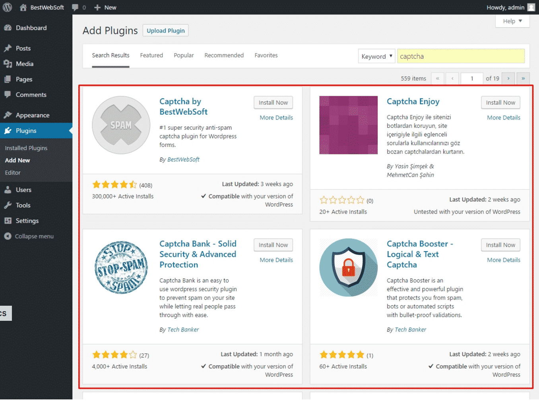Open the comments bubble in the admin bar
This screenshot has height=401, width=539.
pyautogui.click(x=75, y=7)
